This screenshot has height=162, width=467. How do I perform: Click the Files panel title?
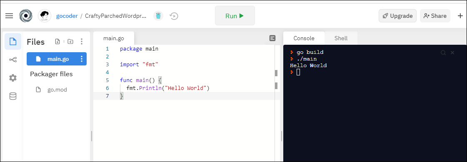coord(35,42)
